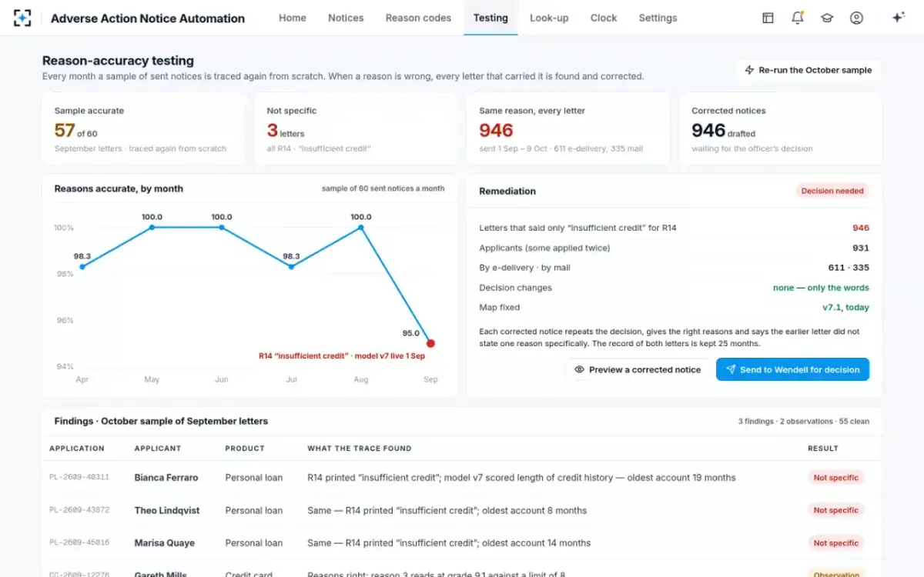
Task: Preview a corrected notice
Action: 638,369
